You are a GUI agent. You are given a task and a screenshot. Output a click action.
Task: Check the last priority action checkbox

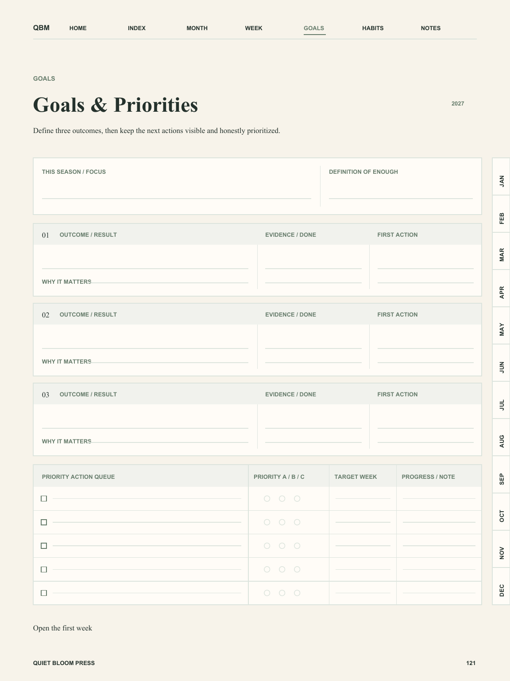coord(44,593)
